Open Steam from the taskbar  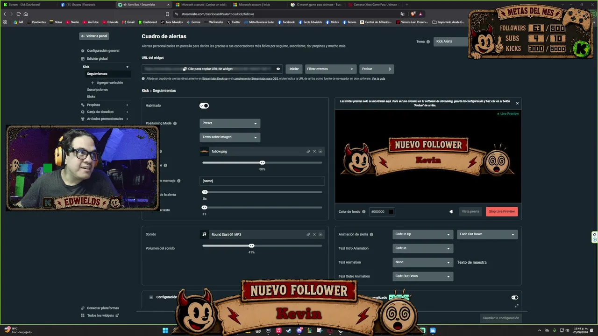(x=289, y=330)
